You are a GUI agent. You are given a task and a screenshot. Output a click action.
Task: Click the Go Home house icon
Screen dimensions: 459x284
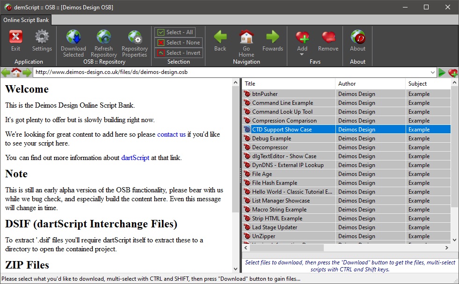coord(247,36)
